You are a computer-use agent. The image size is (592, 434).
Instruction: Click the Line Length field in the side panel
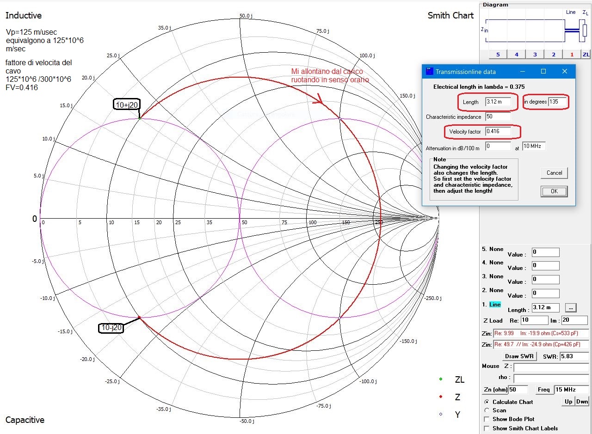[x=545, y=307]
